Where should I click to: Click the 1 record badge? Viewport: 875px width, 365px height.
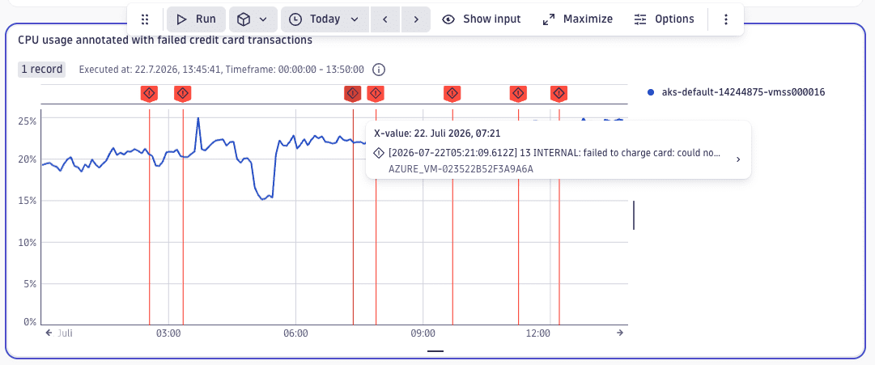coord(41,70)
